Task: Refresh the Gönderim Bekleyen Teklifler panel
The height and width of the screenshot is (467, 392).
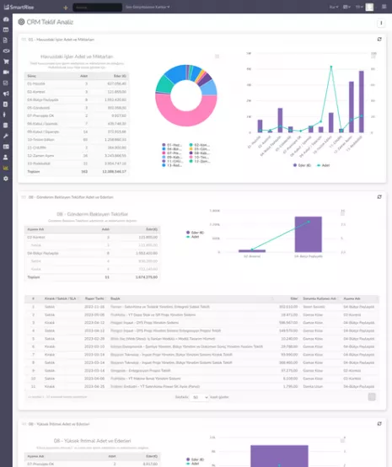Action: 379,197
